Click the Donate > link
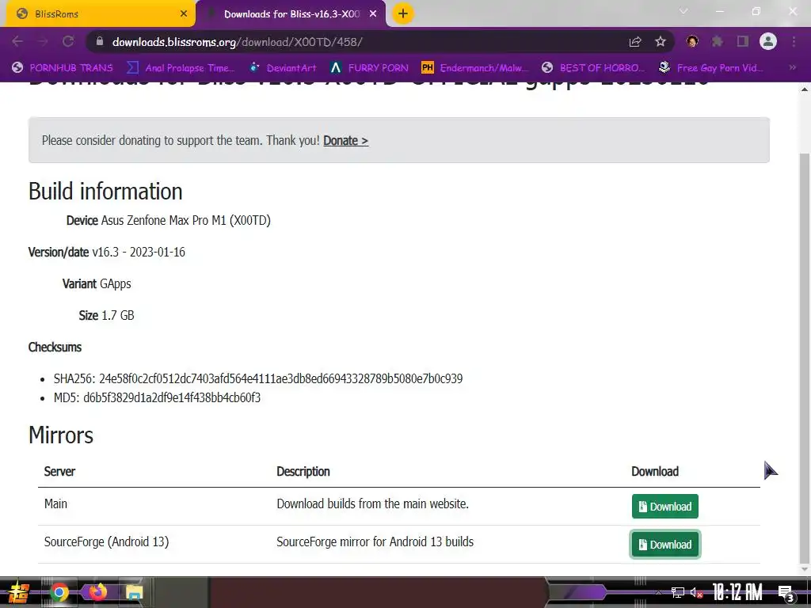 click(x=345, y=141)
